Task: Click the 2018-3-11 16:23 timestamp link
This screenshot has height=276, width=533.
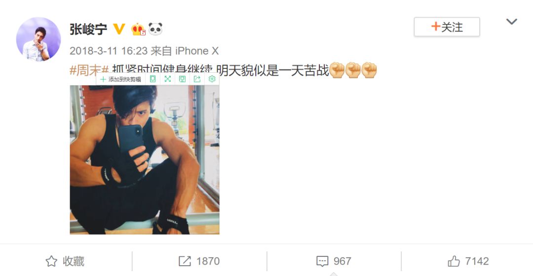Action: point(109,51)
